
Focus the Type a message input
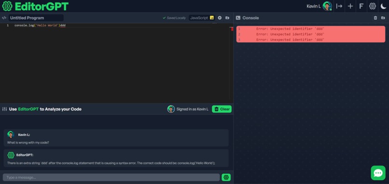point(111,177)
